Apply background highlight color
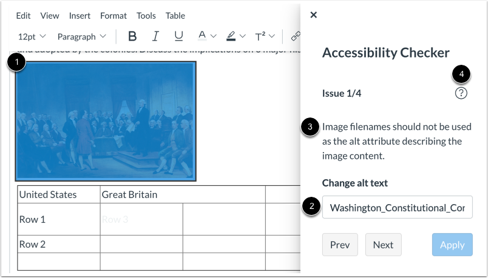488x278 pixels. [231, 36]
